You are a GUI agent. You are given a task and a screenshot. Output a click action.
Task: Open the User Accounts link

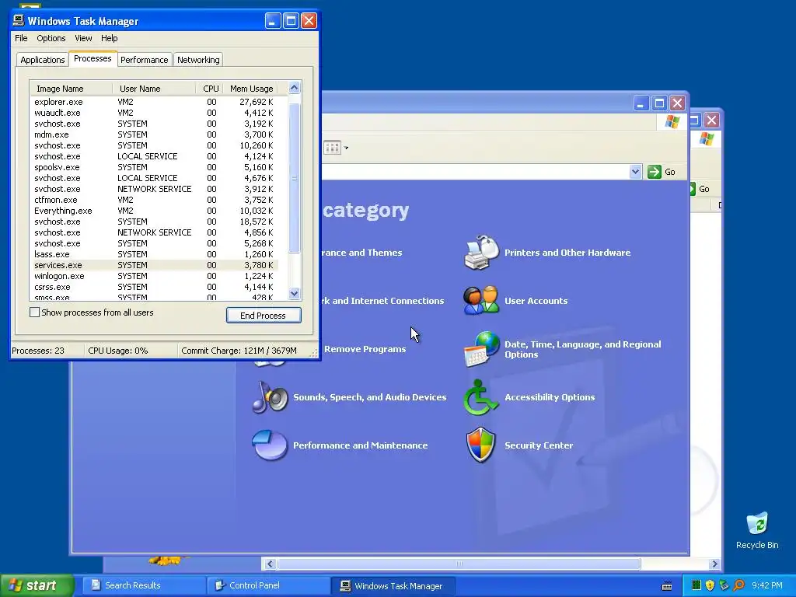[x=536, y=301]
